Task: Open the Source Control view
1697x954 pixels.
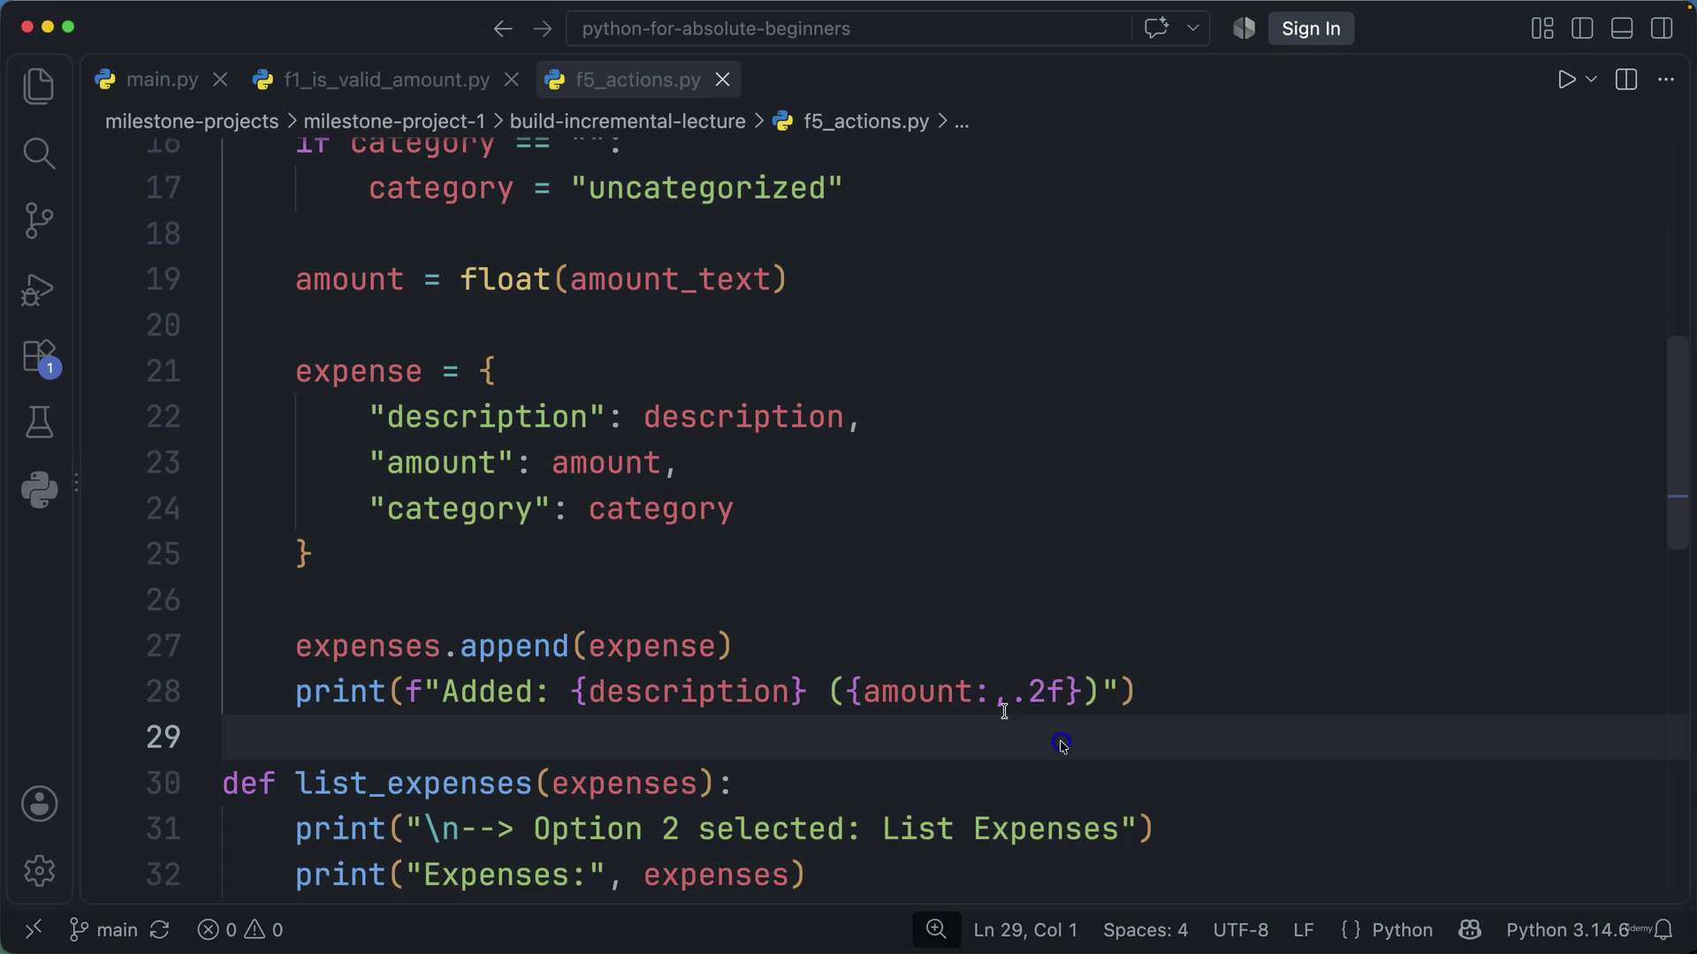Action: pyautogui.click(x=39, y=221)
